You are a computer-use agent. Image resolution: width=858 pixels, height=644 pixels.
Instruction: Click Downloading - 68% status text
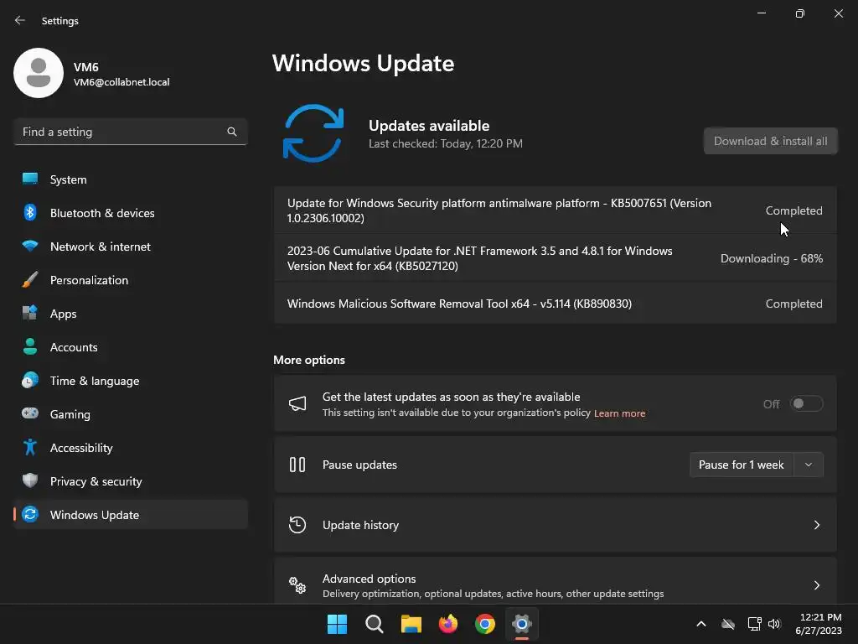pyautogui.click(x=772, y=258)
